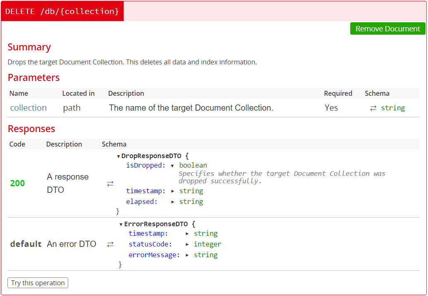Click the 'path' location cell

coord(72,108)
